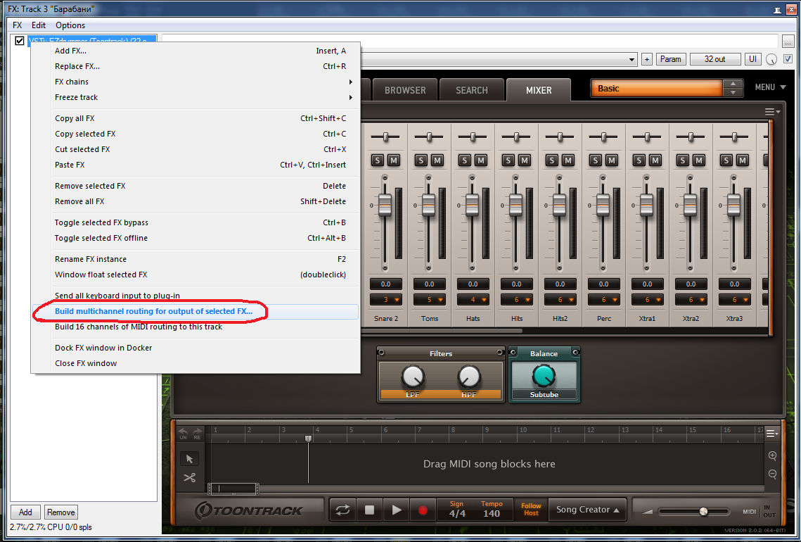Screen dimensions: 801x542
Task: Click the Redo (RE) arrow icon
Action: [x=197, y=434]
